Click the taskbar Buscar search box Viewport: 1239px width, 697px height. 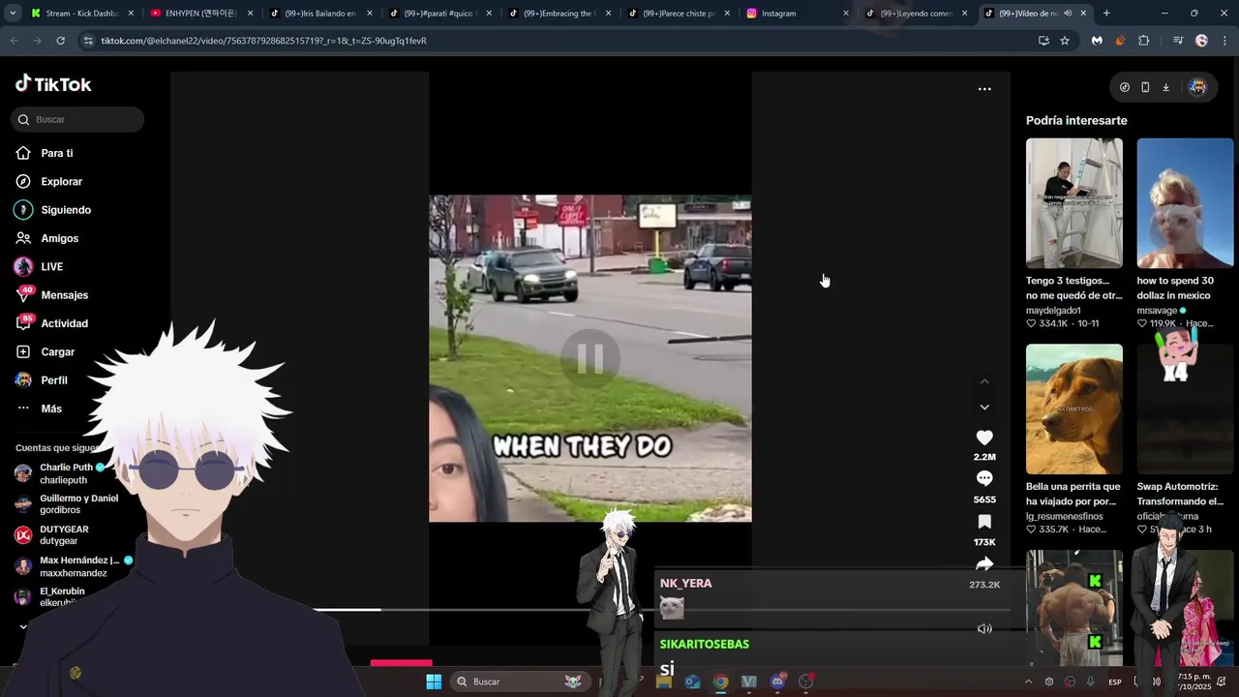[522, 682]
